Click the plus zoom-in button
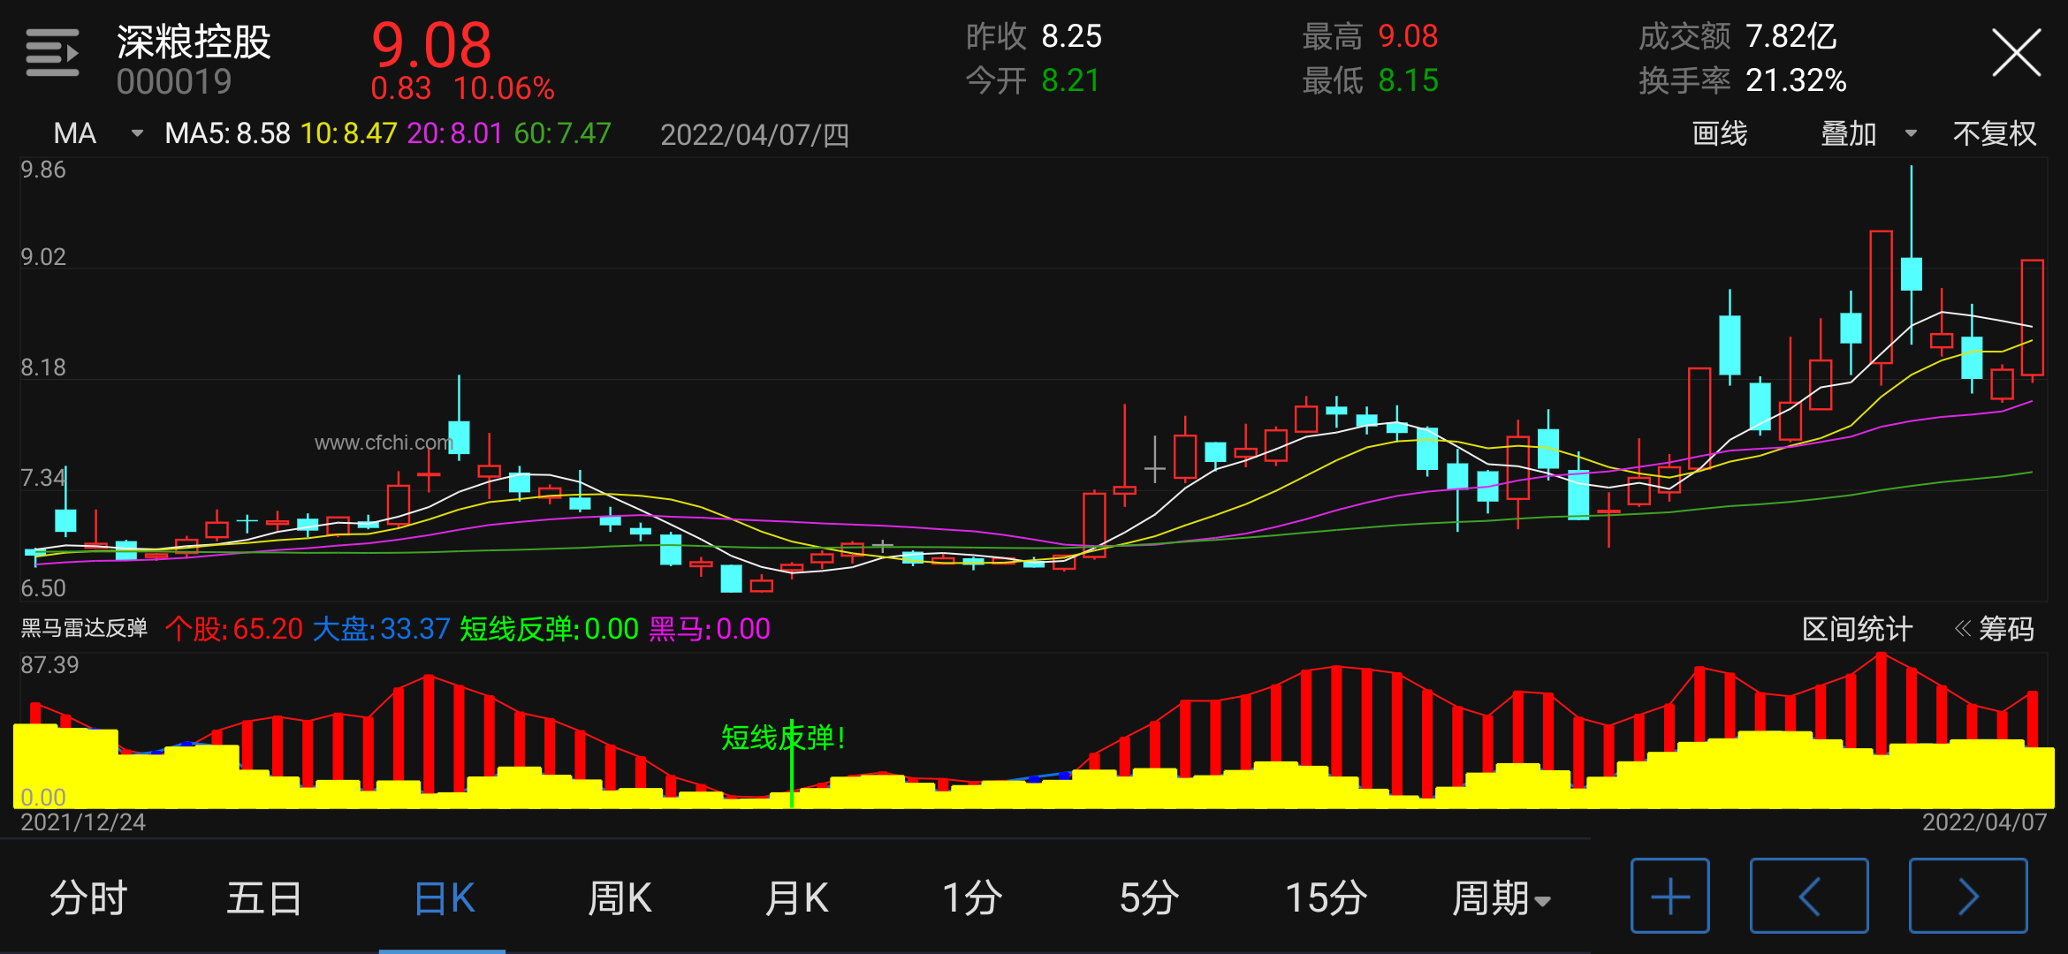 pyautogui.click(x=1669, y=897)
